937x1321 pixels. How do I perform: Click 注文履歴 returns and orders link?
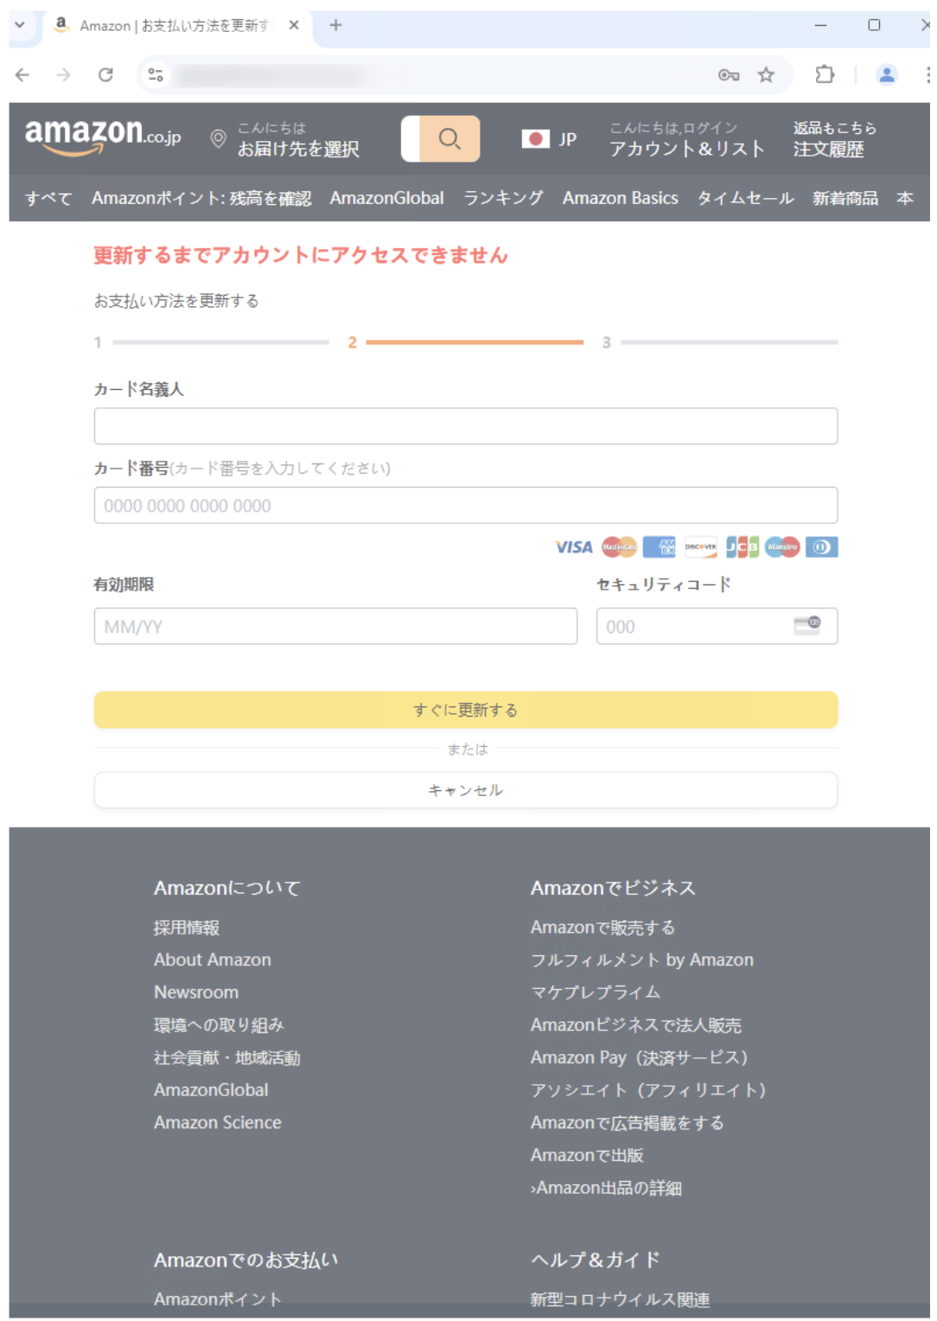point(829,149)
